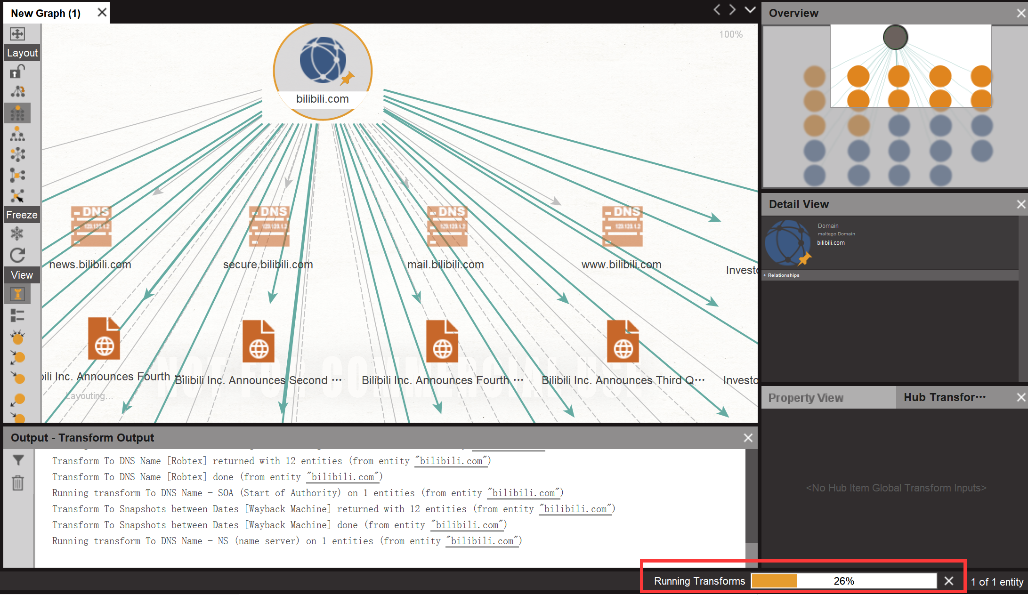The height and width of the screenshot is (595, 1028).
Task: Click the refresh layout icon
Action: point(17,255)
